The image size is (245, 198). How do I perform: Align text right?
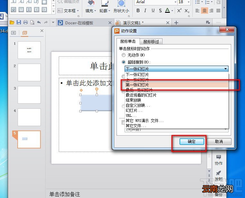(x=211, y=11)
